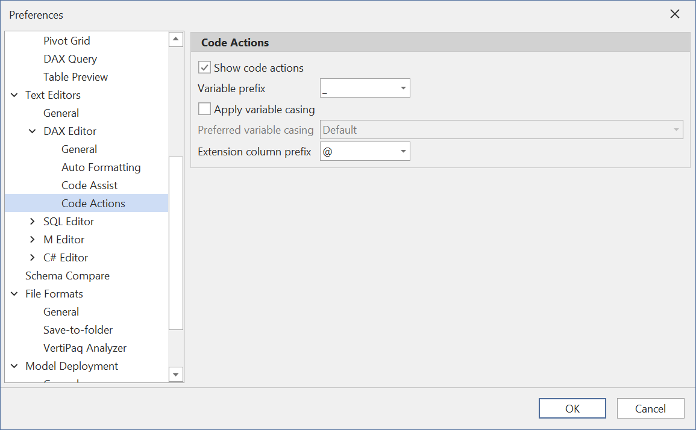Enable the Show code actions checkbox
Image resolution: width=696 pixels, height=430 pixels.
coord(204,67)
